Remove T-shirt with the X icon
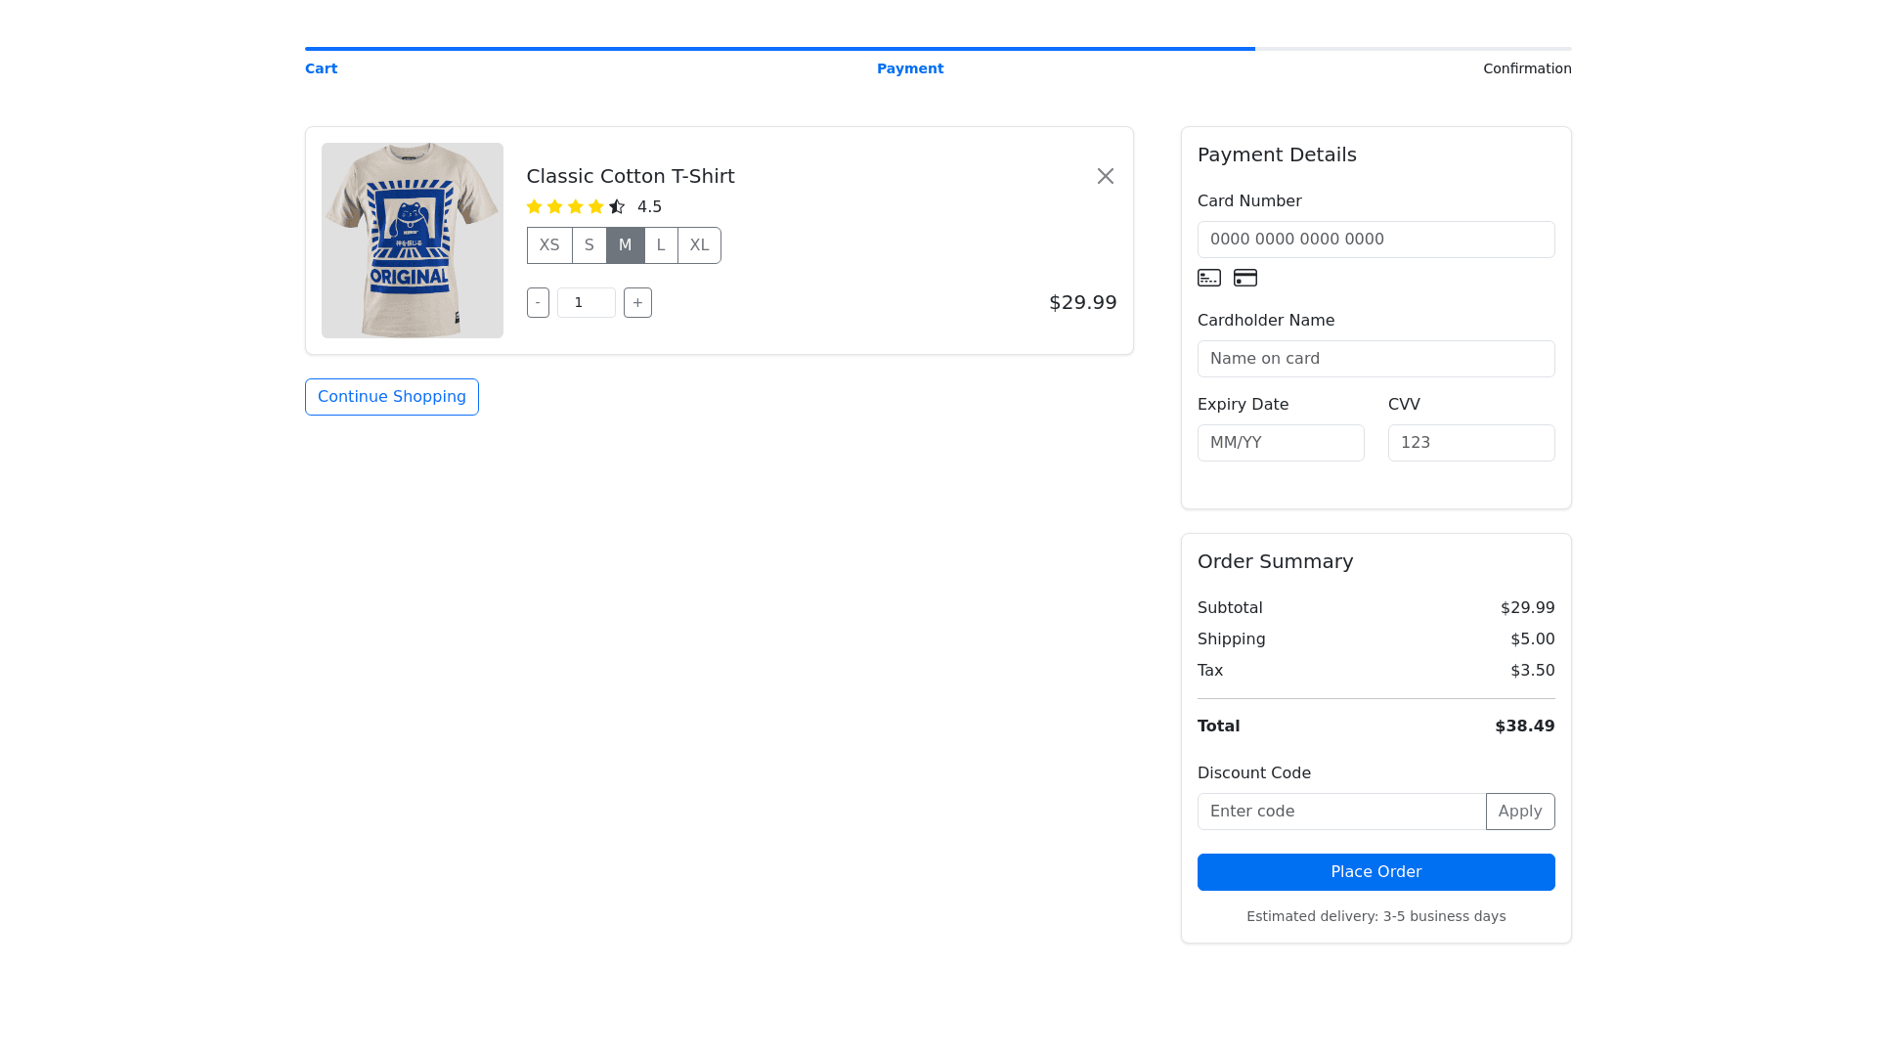This screenshot has width=1877, height=1056. 1105,176
